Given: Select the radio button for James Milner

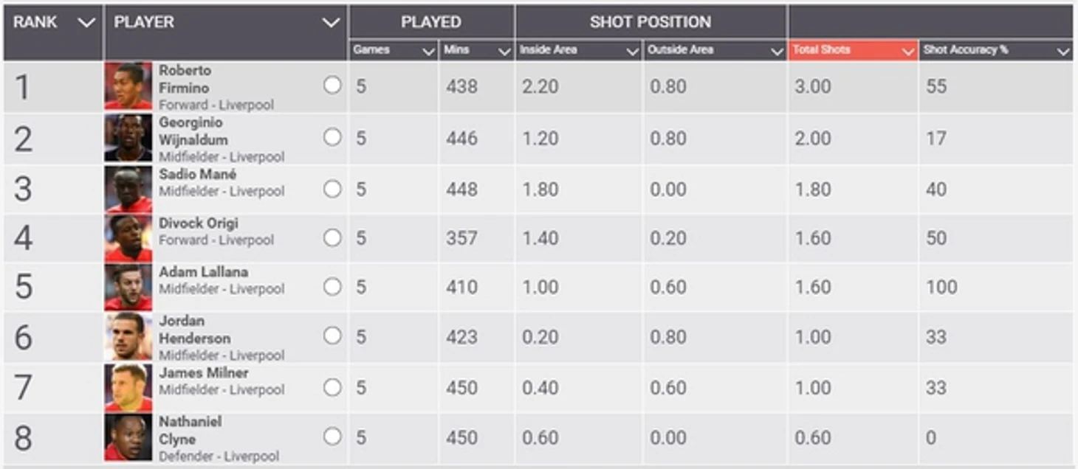Looking at the screenshot, I should coord(332,386).
